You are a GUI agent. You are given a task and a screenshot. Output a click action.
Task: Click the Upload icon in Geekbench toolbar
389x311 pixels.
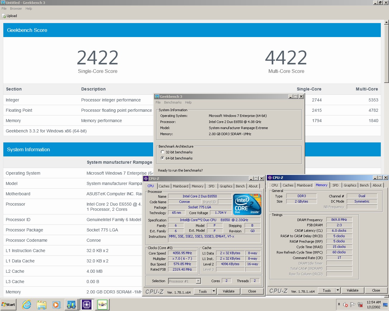[4, 16]
